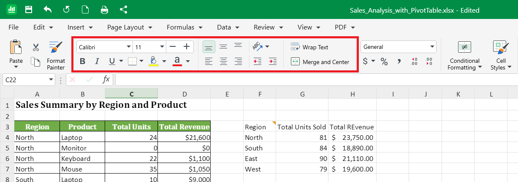Open the Page Layout menu
Image resolution: width=518 pixels, height=182 pixels.
[x=130, y=27]
